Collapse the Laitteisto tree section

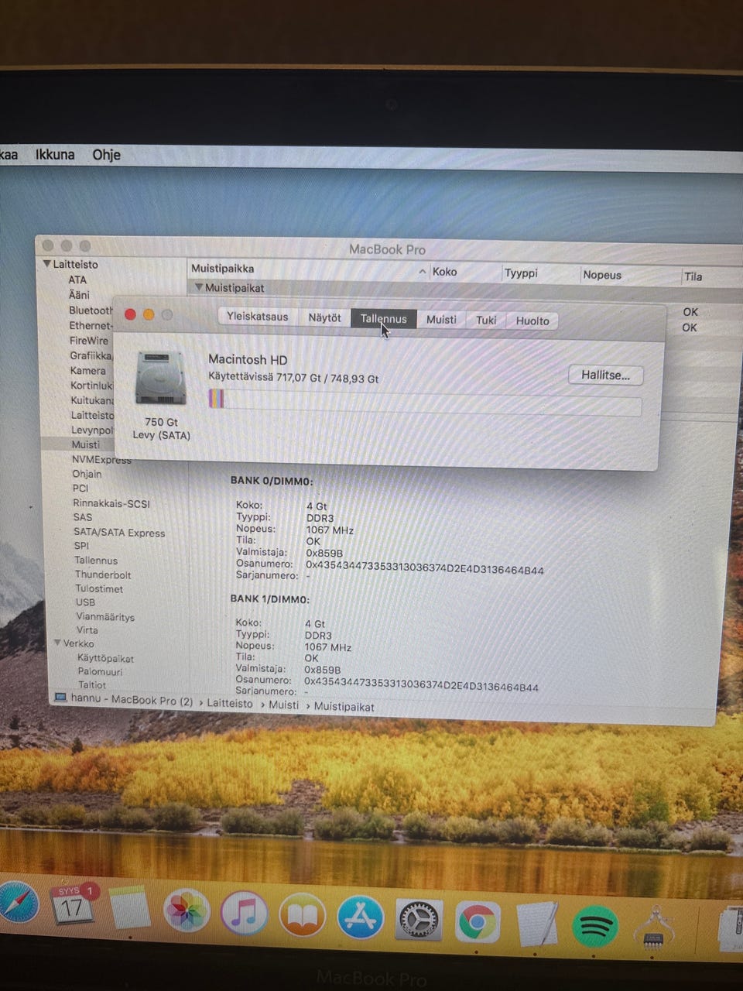pos(46,264)
